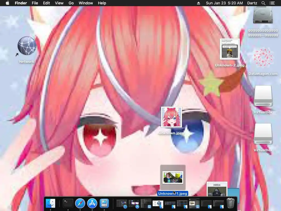Restore the minimized App Store window in Dock
This screenshot has height=211, width=281.
coord(134,204)
